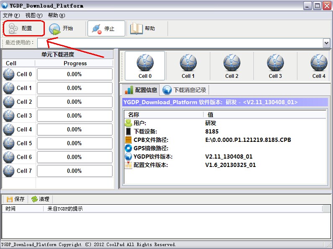Open the 帮助 help book icon
333x249 pixels.
[x=137, y=28]
